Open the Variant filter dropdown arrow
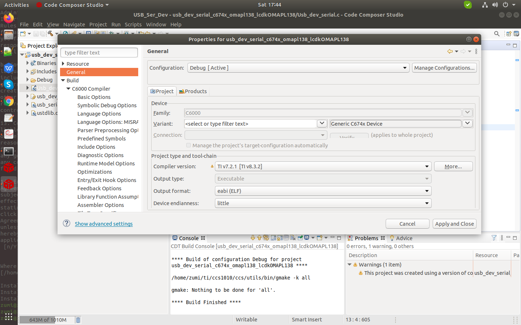Viewport: 521px width, 325px height. pos(322,123)
